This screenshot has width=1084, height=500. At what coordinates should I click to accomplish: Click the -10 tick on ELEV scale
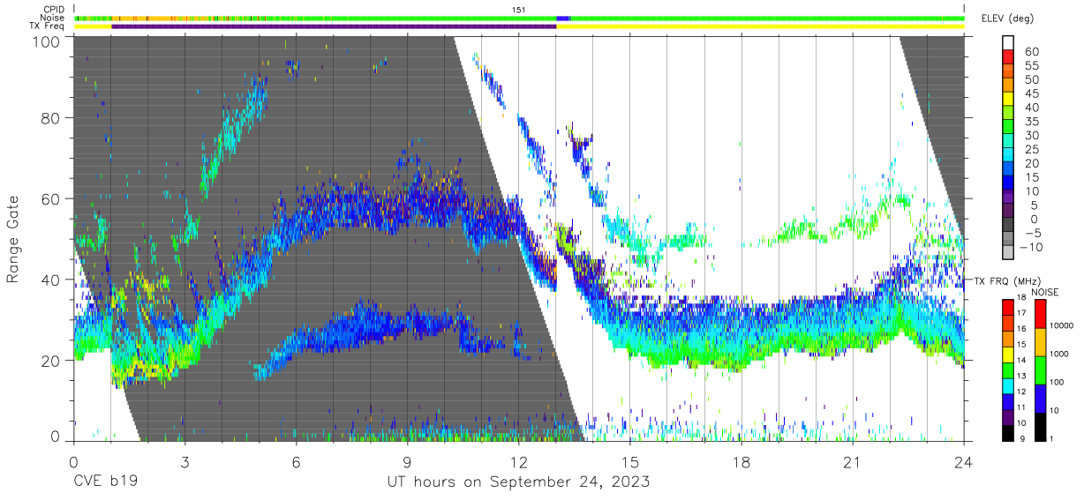[x=1030, y=248]
